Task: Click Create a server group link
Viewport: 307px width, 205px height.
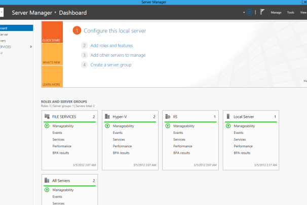Action: (111, 65)
